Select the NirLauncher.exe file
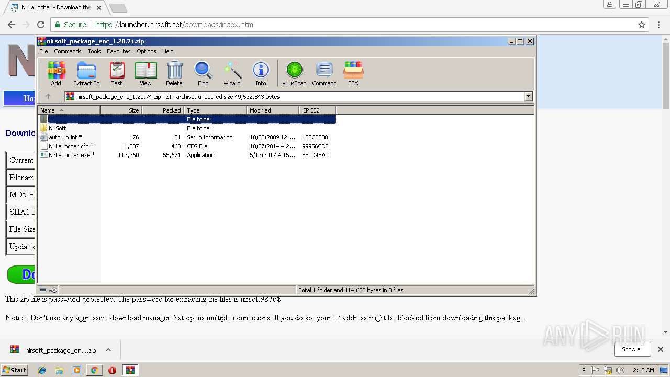 click(x=187, y=155)
